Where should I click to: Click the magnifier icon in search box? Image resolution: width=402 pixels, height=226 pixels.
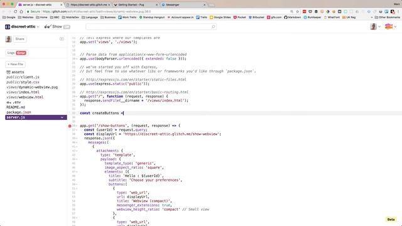click(213, 26)
